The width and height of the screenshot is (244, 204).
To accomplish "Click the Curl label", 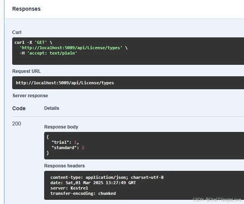I will (x=17, y=32).
